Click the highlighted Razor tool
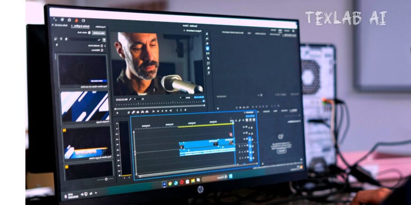 coord(207,49)
